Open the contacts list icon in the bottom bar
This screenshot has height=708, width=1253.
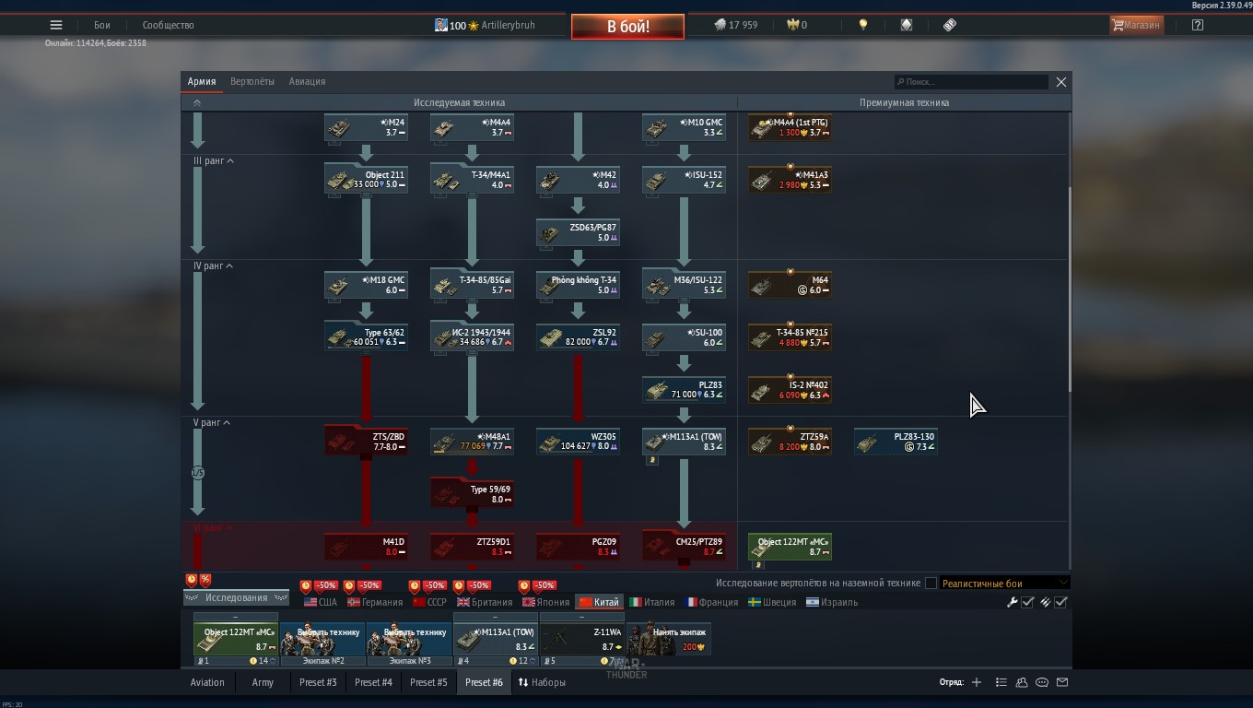coord(1001,682)
